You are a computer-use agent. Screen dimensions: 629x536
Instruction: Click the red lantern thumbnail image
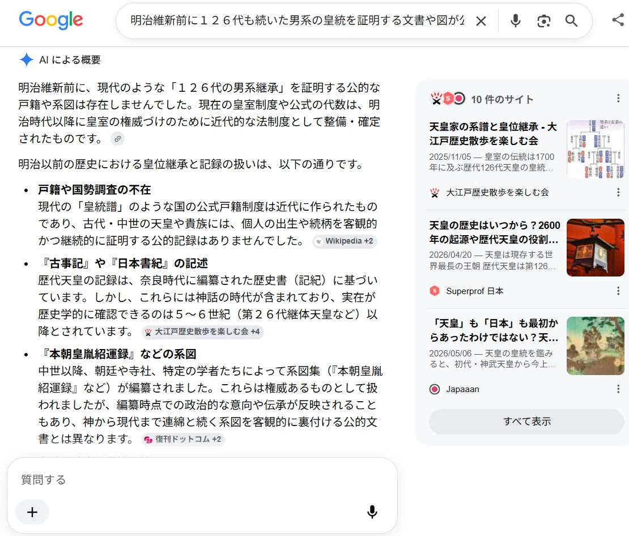click(x=596, y=248)
